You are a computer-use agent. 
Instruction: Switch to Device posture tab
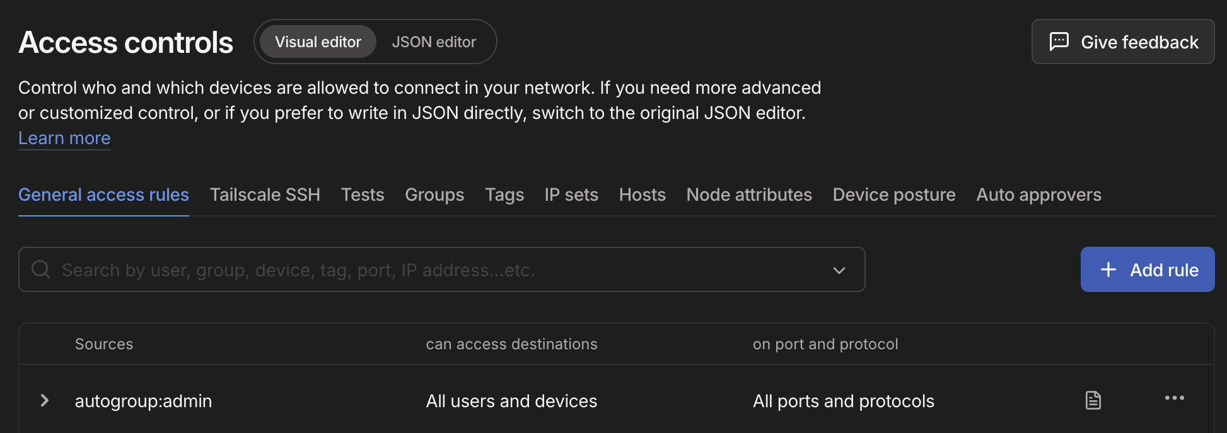(893, 195)
